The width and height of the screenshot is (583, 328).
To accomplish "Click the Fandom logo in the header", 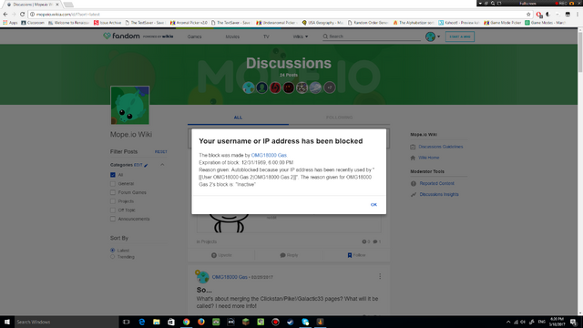I will coord(121,36).
